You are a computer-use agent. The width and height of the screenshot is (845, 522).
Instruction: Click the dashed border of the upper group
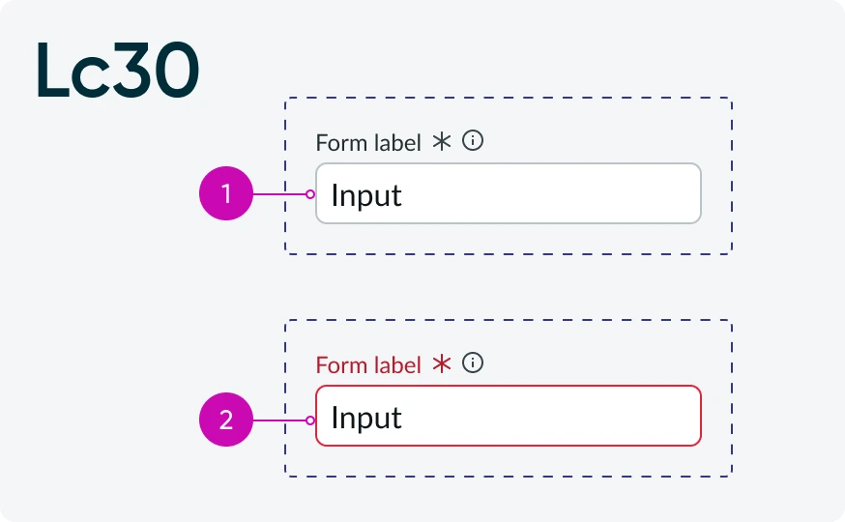pos(509,98)
